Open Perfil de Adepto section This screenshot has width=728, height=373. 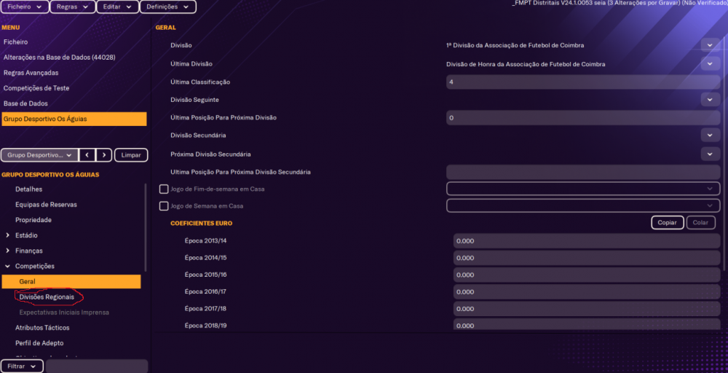click(x=39, y=343)
